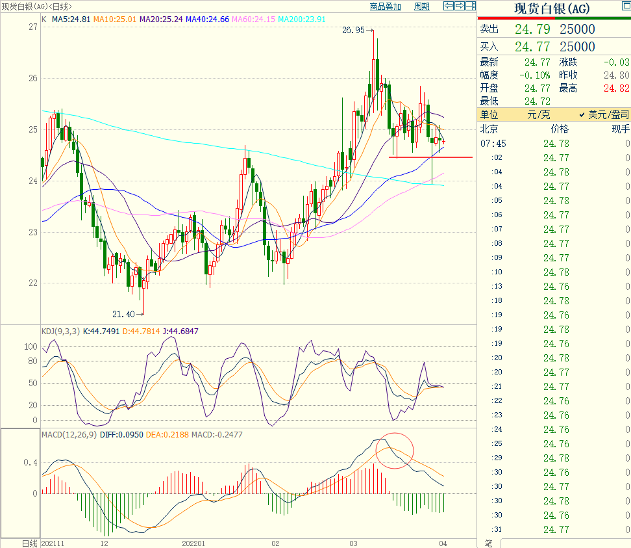Open KDJ(9,3,3) indicator settings

[x=60, y=331]
